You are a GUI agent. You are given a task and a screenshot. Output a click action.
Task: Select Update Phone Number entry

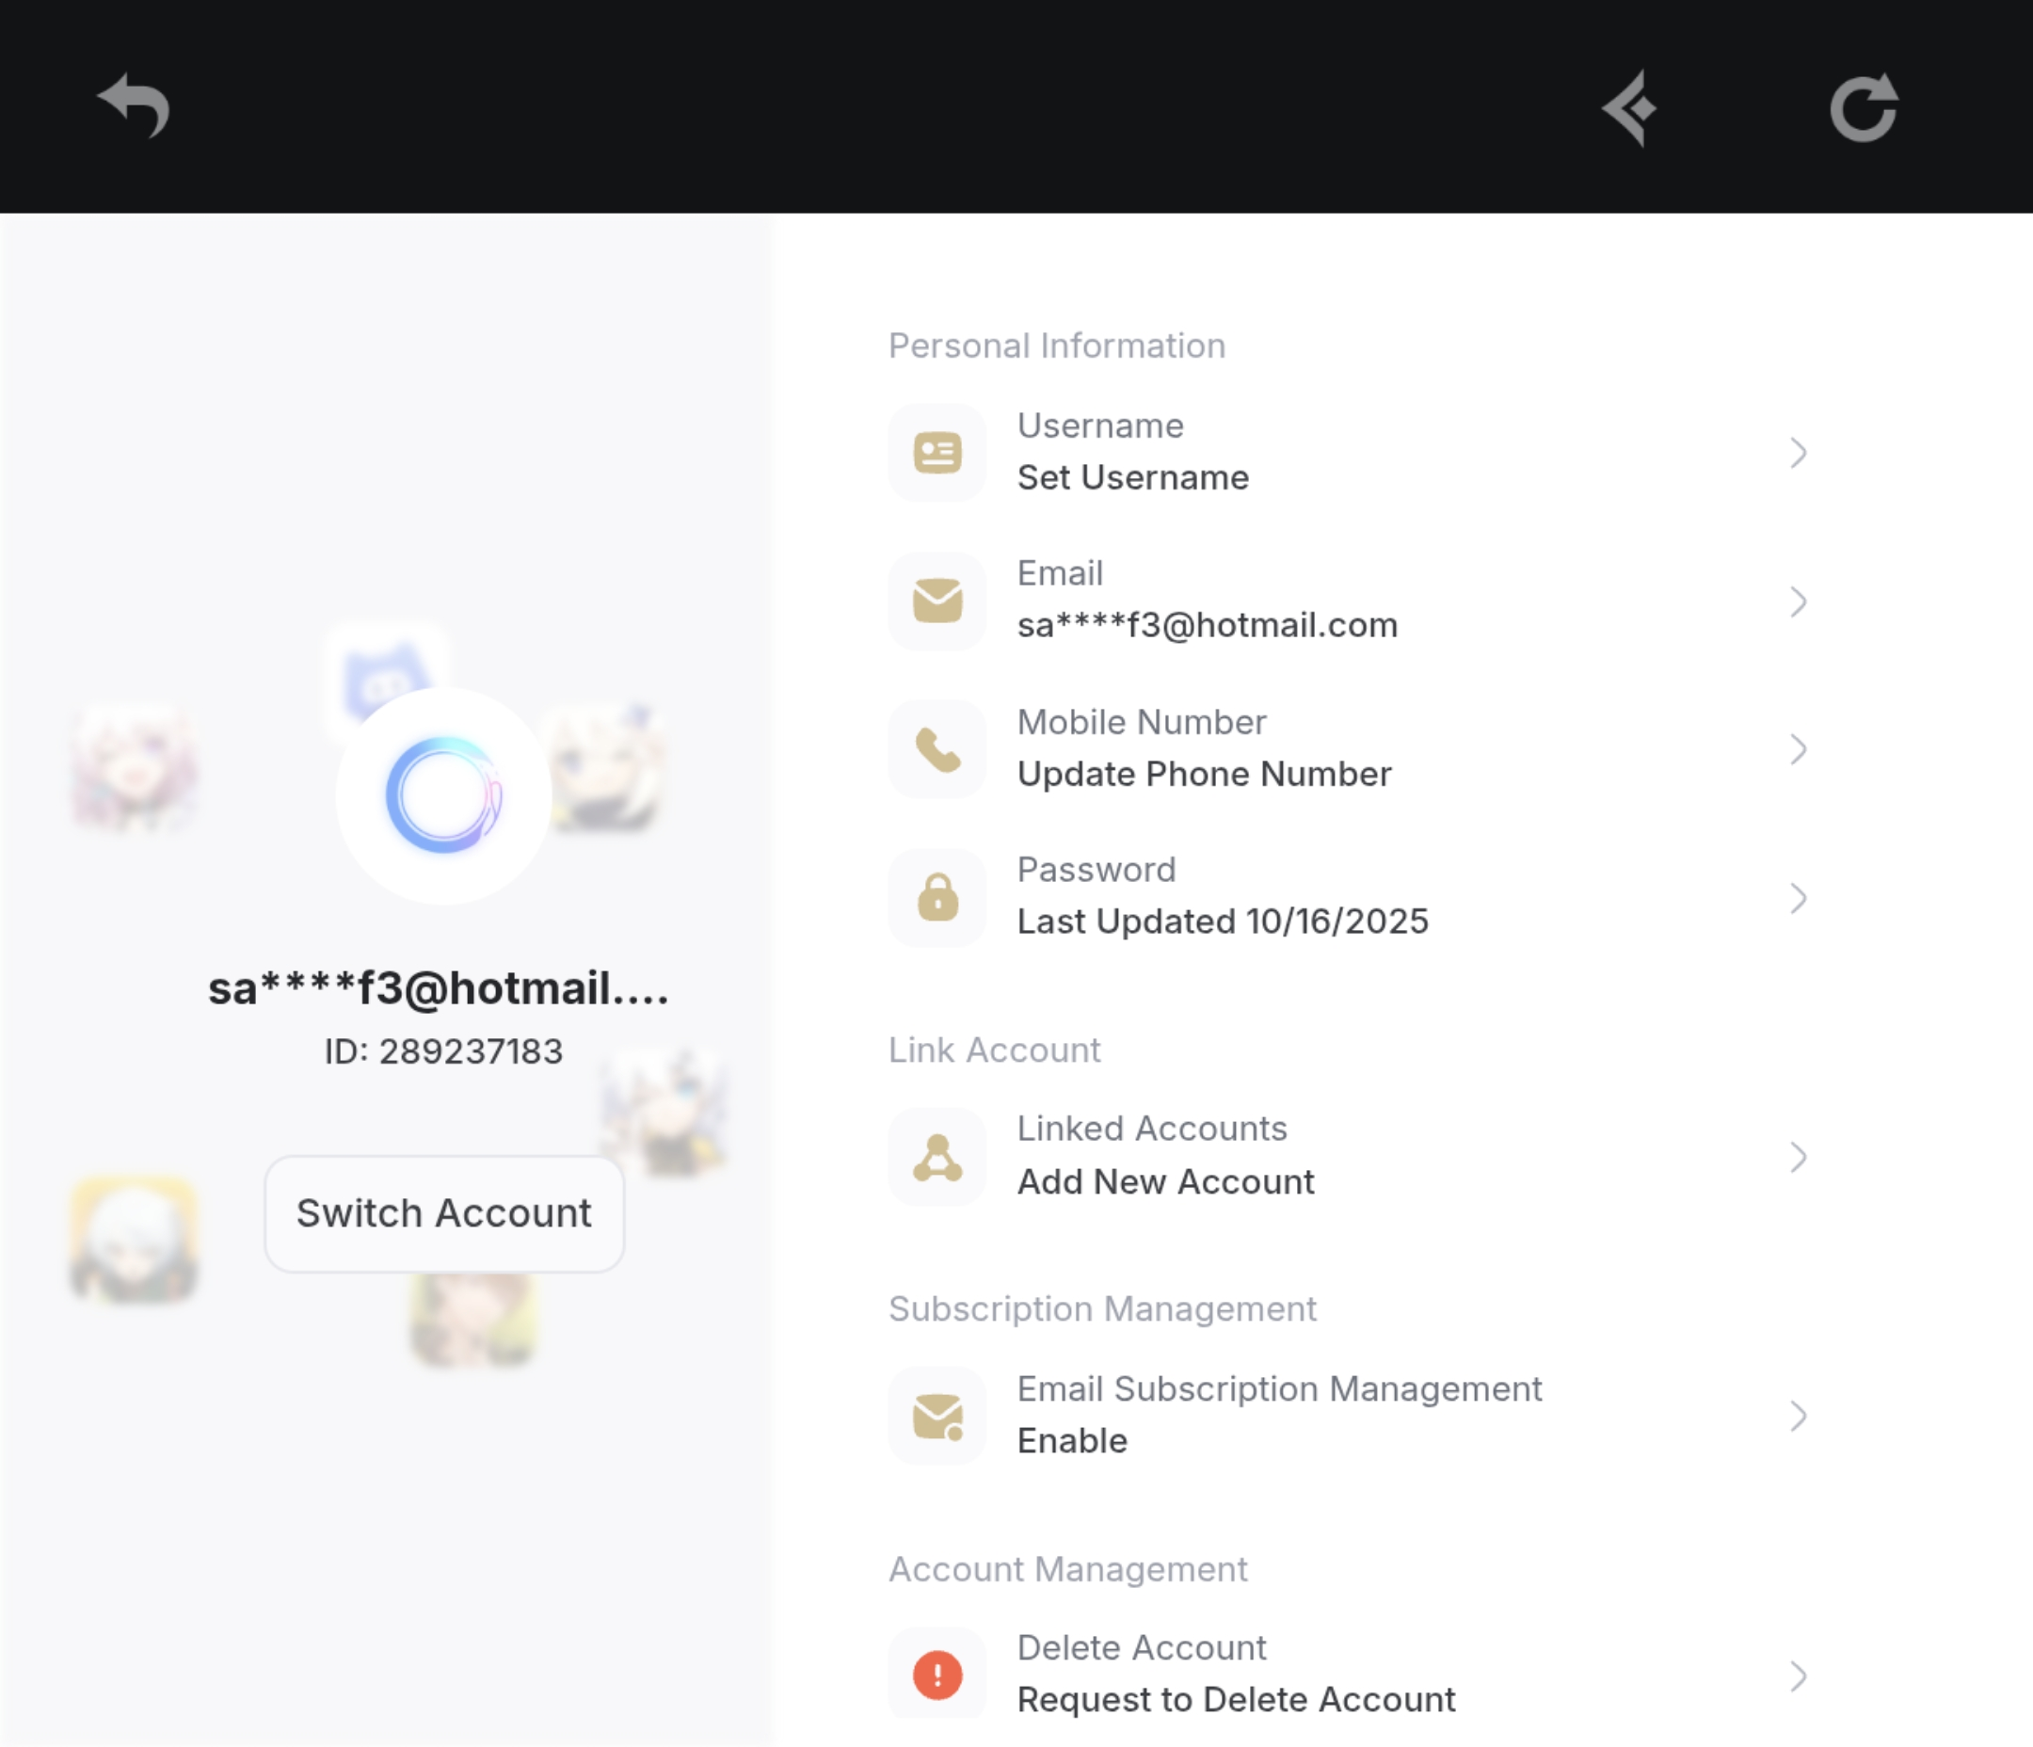(1204, 775)
